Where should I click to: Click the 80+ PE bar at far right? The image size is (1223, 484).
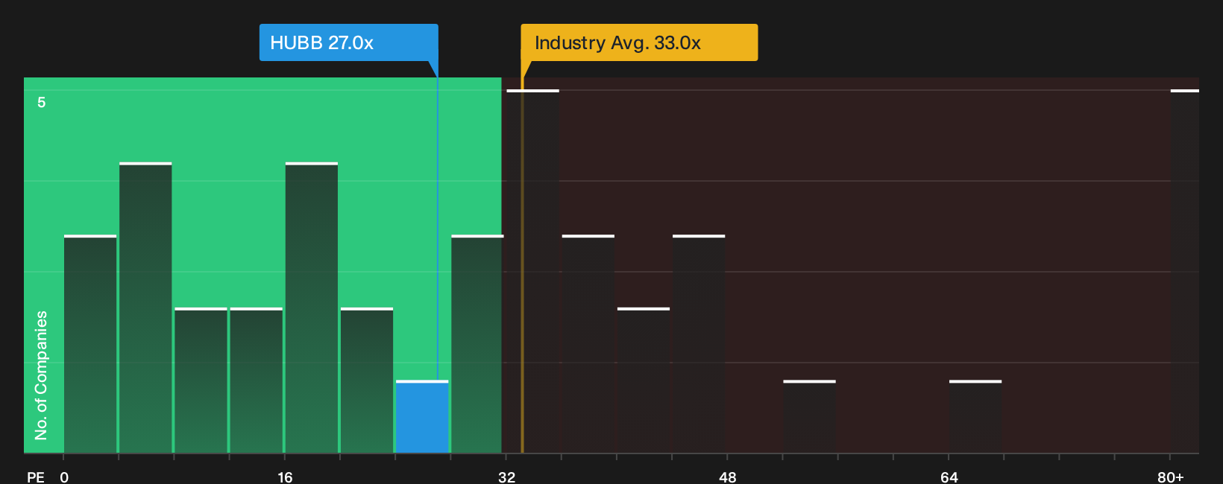(x=1184, y=271)
